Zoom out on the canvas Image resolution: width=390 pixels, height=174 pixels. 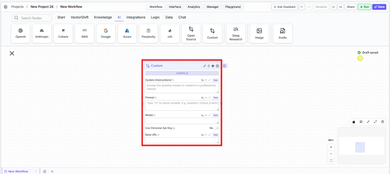(x=331, y=154)
